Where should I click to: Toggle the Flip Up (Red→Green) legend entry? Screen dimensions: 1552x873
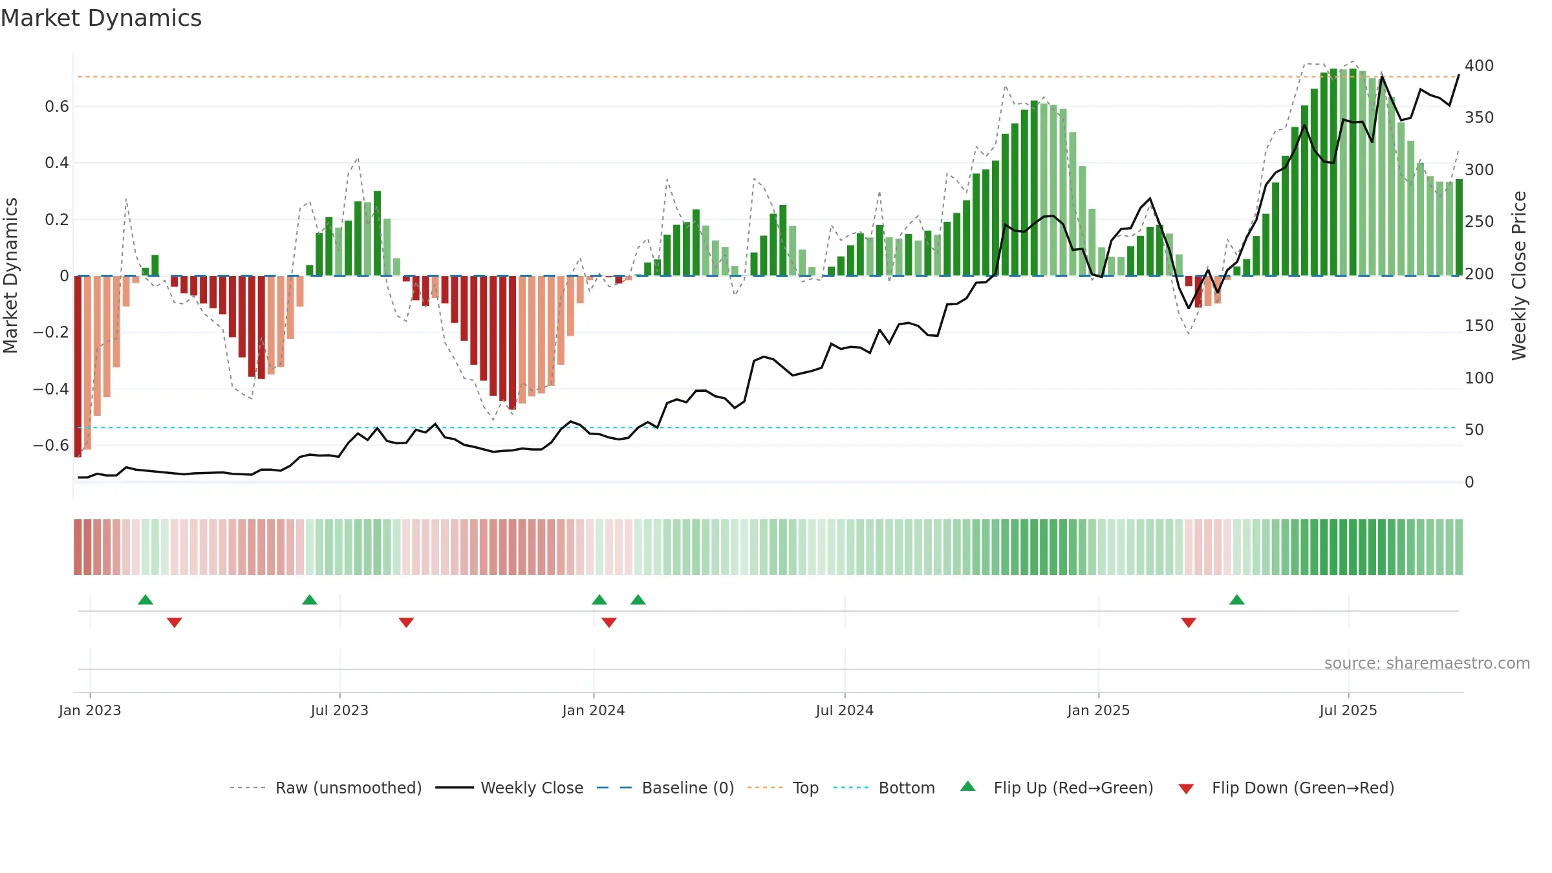pos(1057,788)
